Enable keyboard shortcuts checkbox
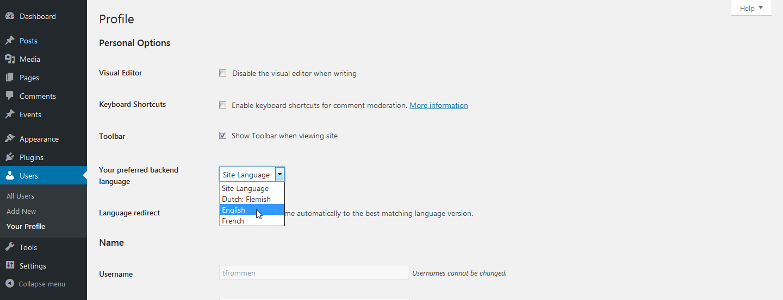This screenshot has height=300, width=783. (223, 105)
